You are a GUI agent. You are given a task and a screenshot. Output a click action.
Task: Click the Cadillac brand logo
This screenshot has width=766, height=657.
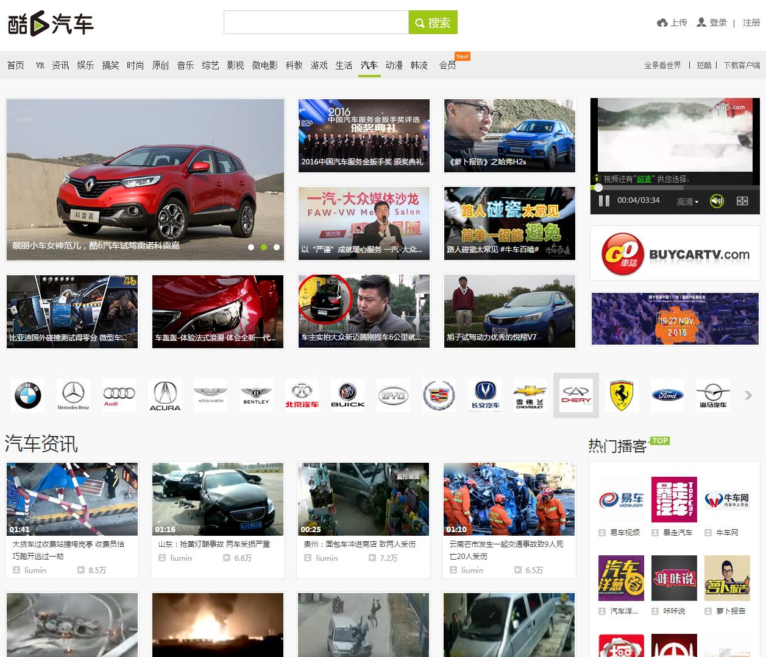[439, 395]
